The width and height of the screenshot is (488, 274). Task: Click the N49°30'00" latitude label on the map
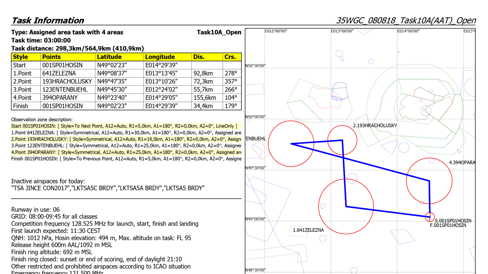coord(255,168)
